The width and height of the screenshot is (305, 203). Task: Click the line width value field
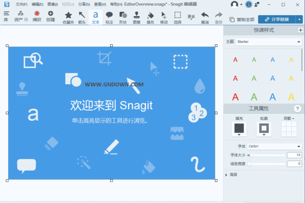pos(295,164)
